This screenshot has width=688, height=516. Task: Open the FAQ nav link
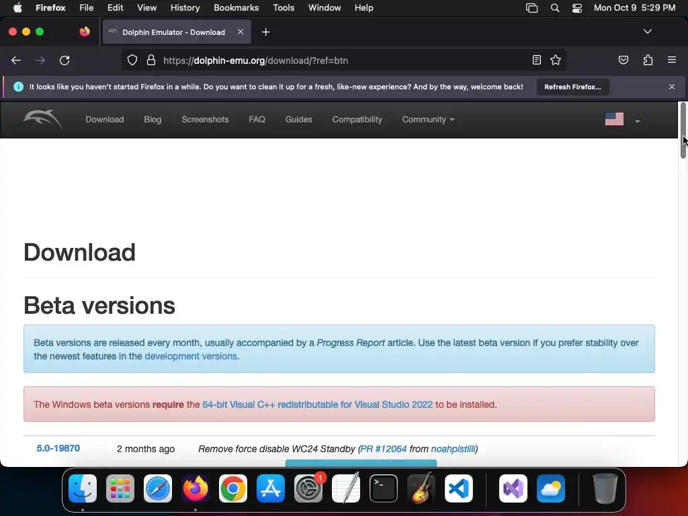[257, 120]
